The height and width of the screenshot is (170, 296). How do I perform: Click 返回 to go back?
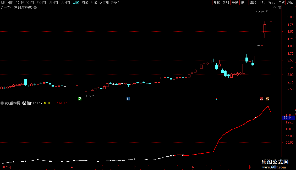(290, 2)
